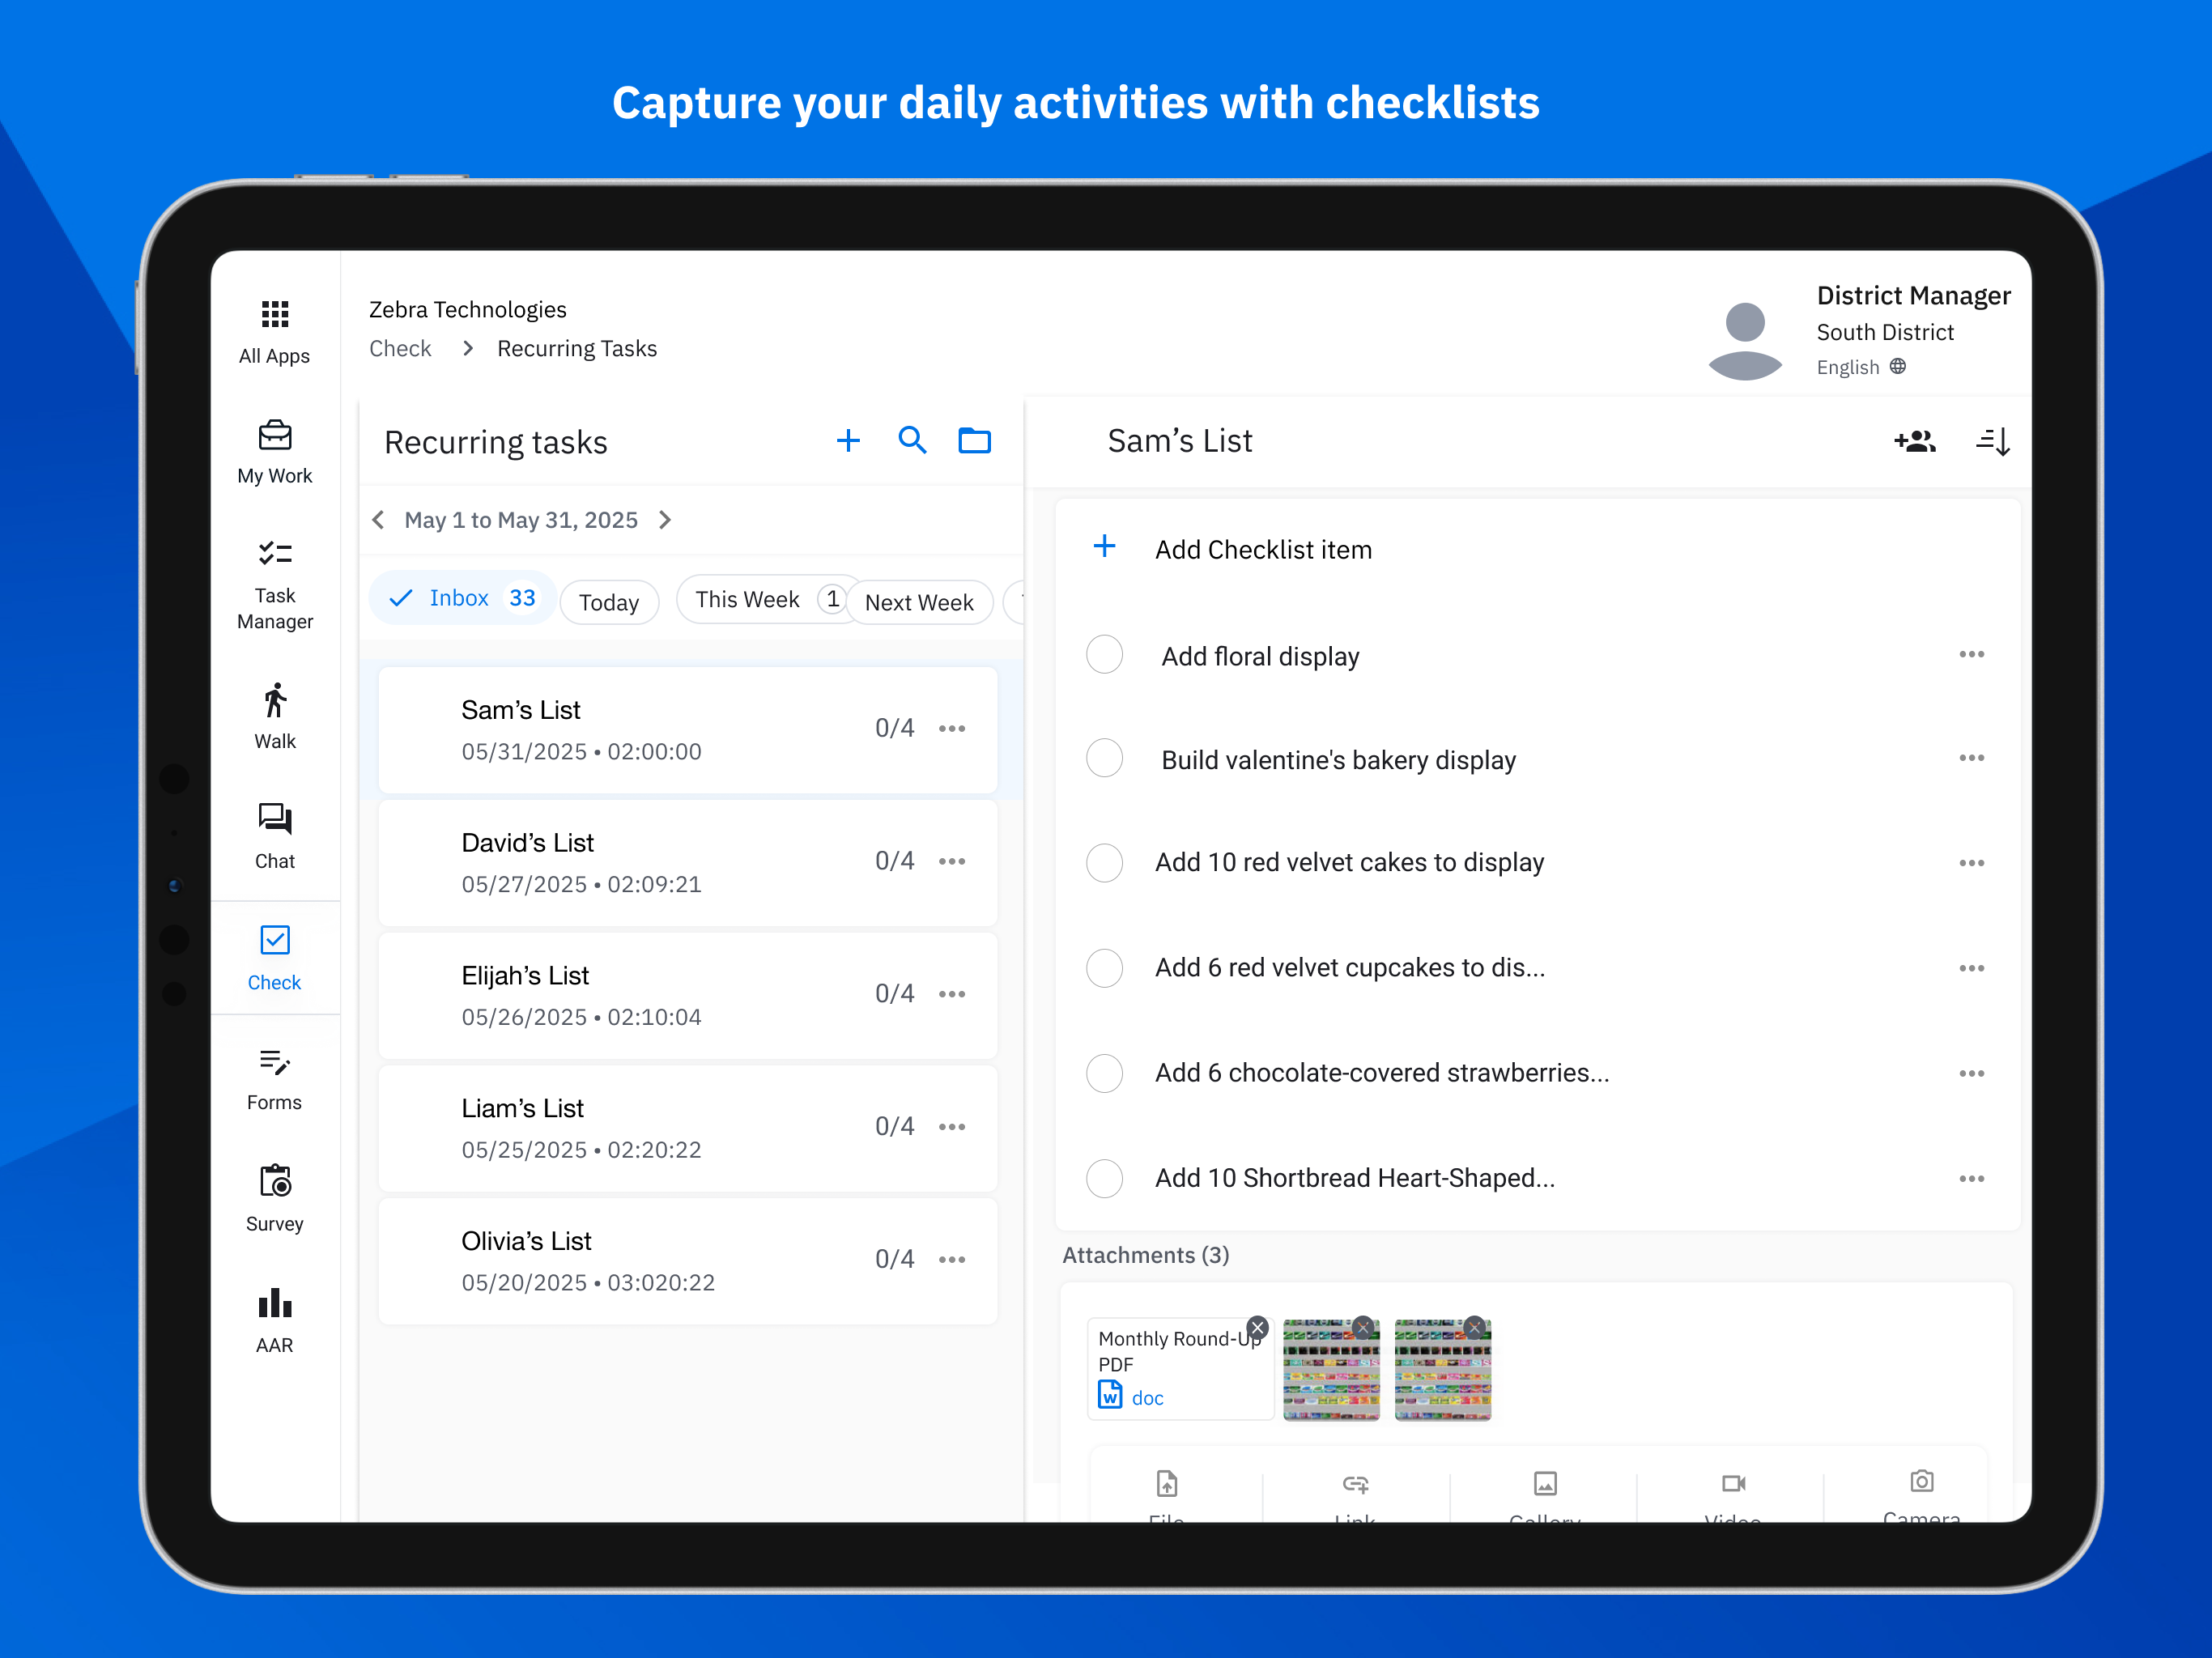The image size is (2212, 1658).
Task: Remove the Monthly Round-Up PDF attachment
Action: (x=1258, y=1328)
